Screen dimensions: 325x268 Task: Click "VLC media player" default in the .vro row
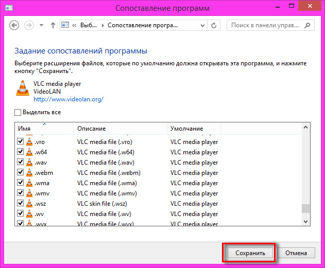[194, 142]
